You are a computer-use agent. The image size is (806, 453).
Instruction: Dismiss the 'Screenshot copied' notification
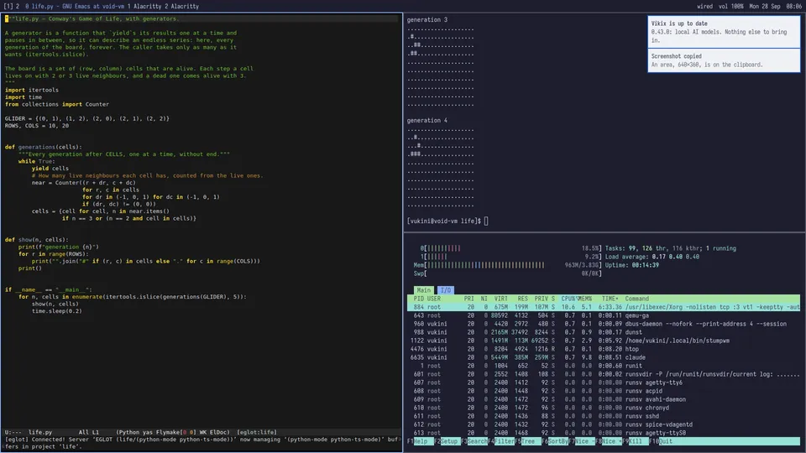point(724,60)
